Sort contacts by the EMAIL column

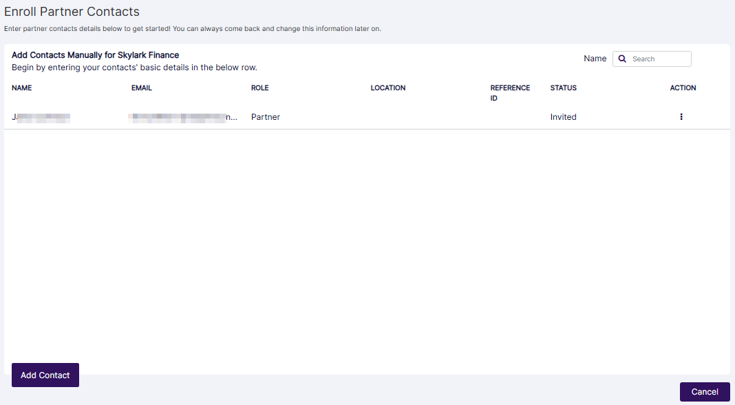tap(142, 87)
